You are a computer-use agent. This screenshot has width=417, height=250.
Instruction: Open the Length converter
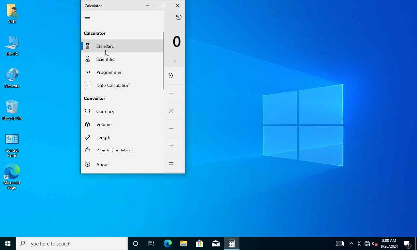122,137
